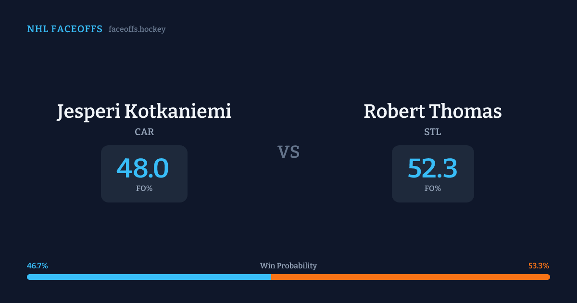Click the VS text between players
The height and width of the screenshot is (303, 577).
[x=288, y=152]
